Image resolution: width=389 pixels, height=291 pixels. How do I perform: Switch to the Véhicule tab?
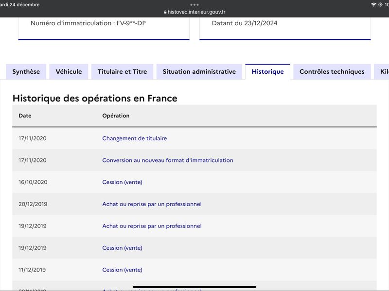click(69, 72)
